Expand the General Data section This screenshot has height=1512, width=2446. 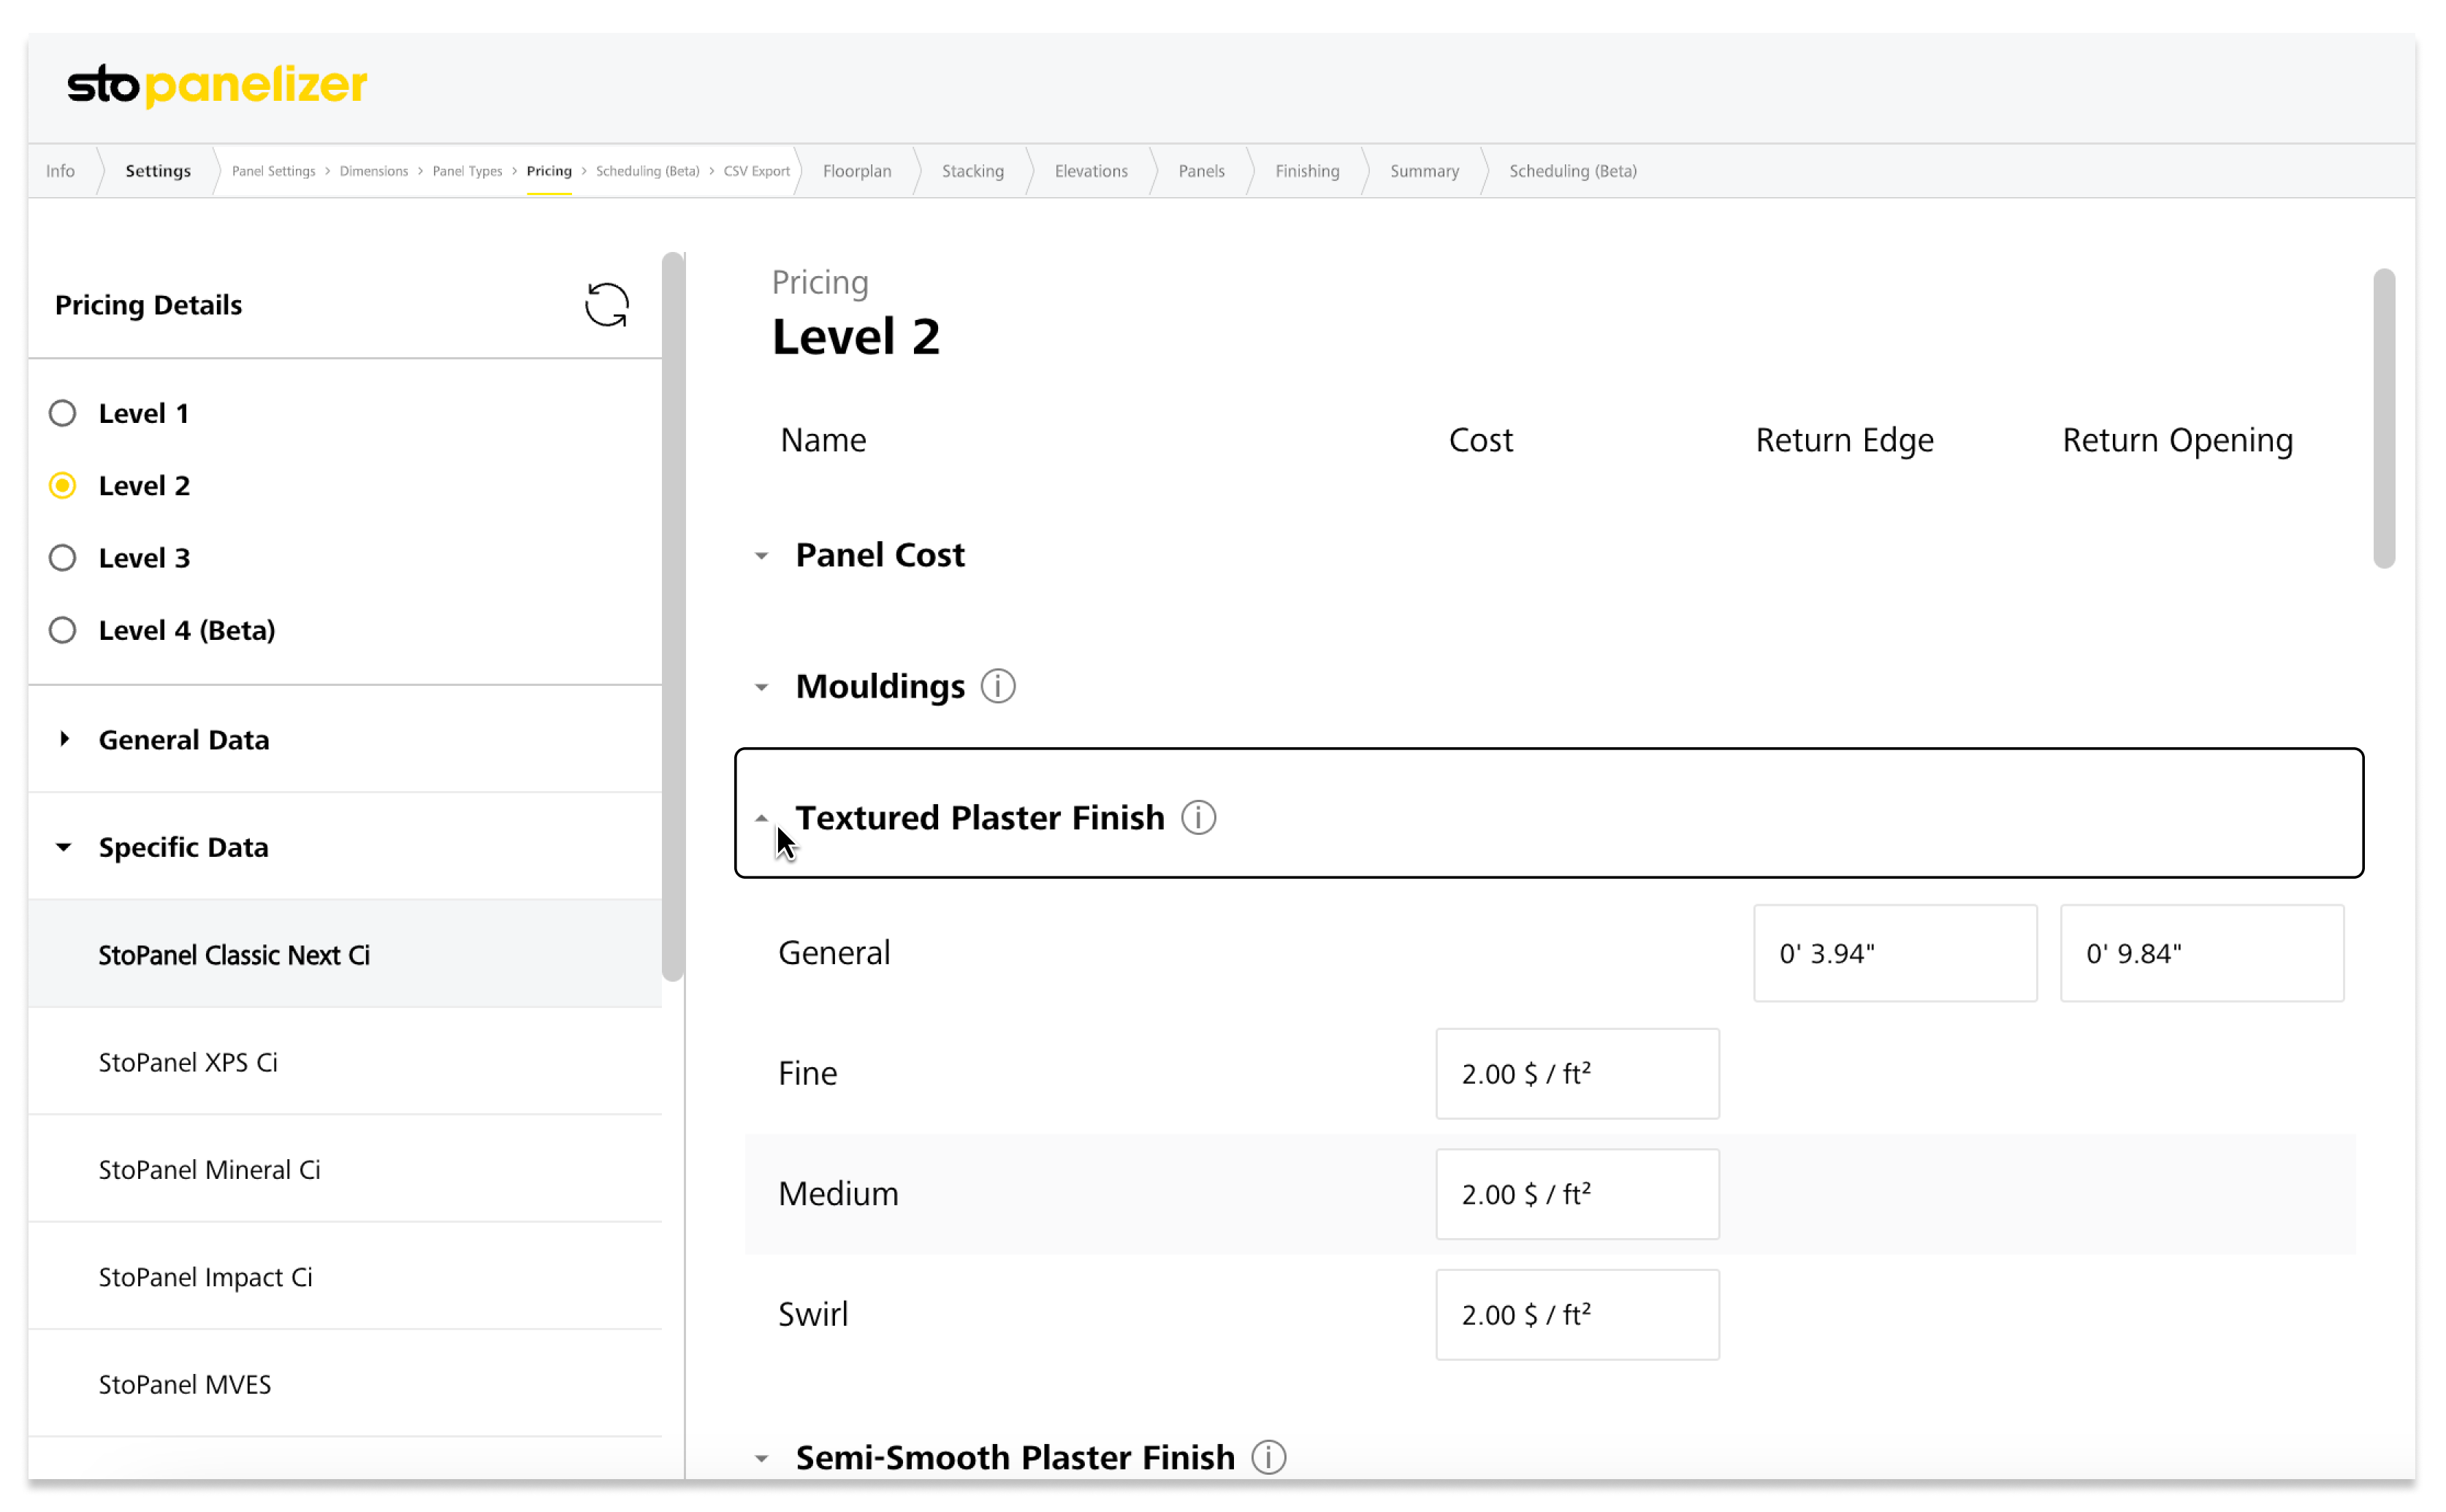pyautogui.click(x=64, y=739)
